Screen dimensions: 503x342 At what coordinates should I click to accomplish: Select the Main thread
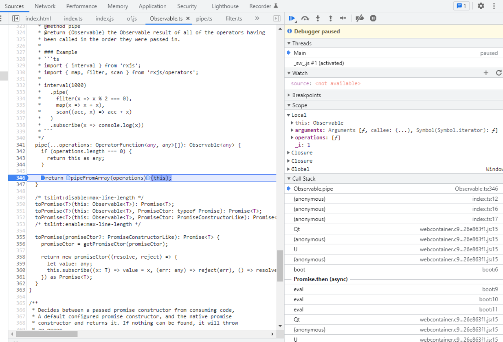(x=394, y=53)
